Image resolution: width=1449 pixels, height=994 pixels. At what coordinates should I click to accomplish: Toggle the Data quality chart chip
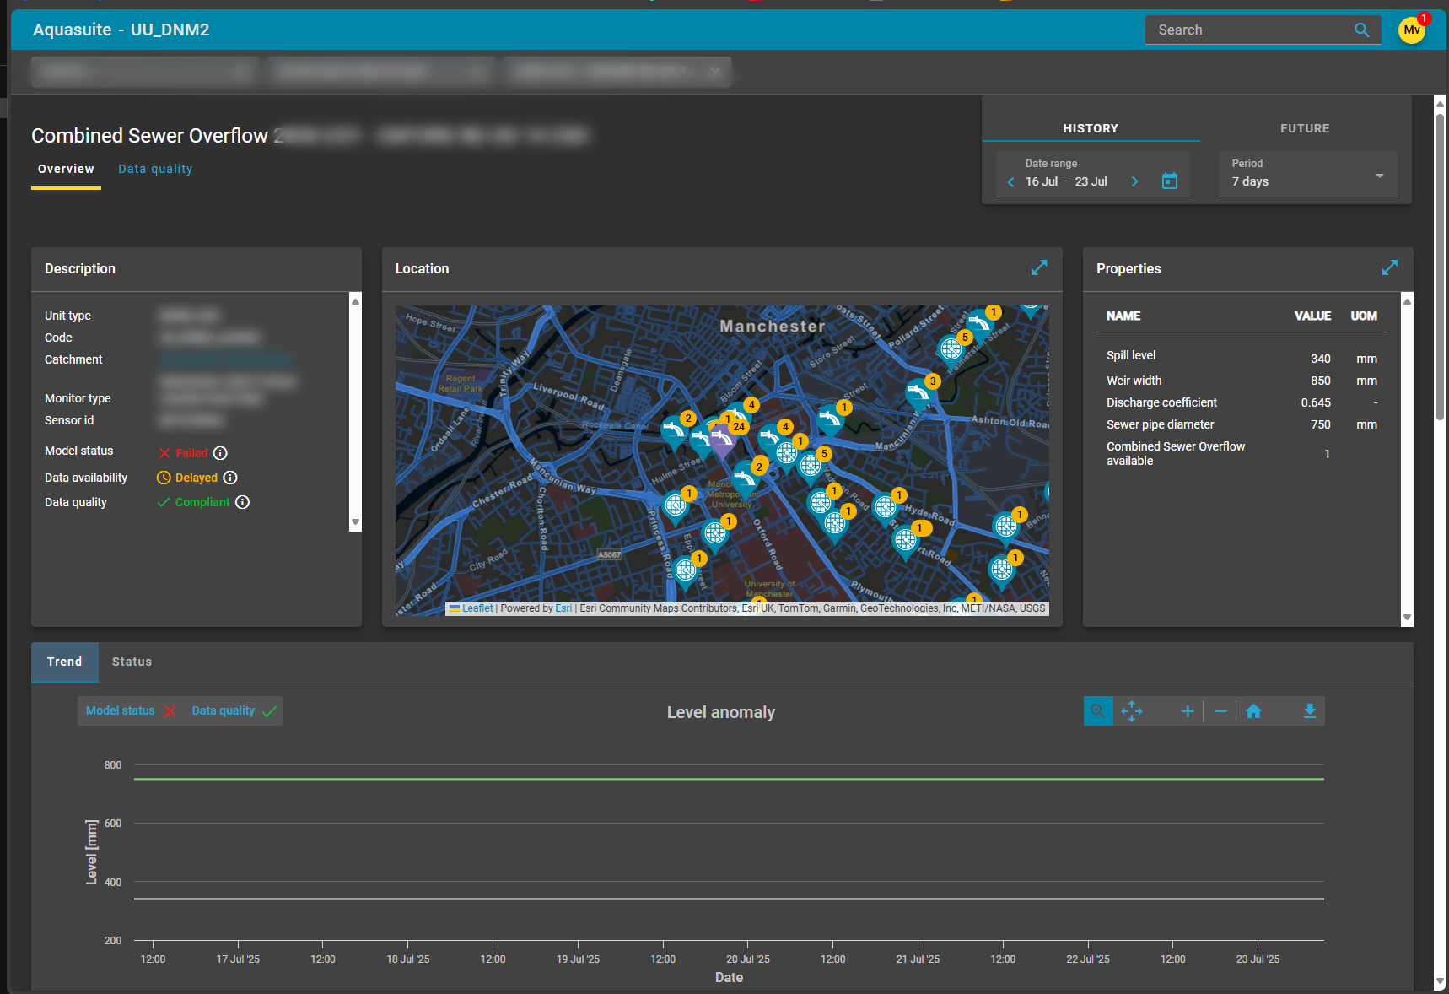[x=234, y=711]
